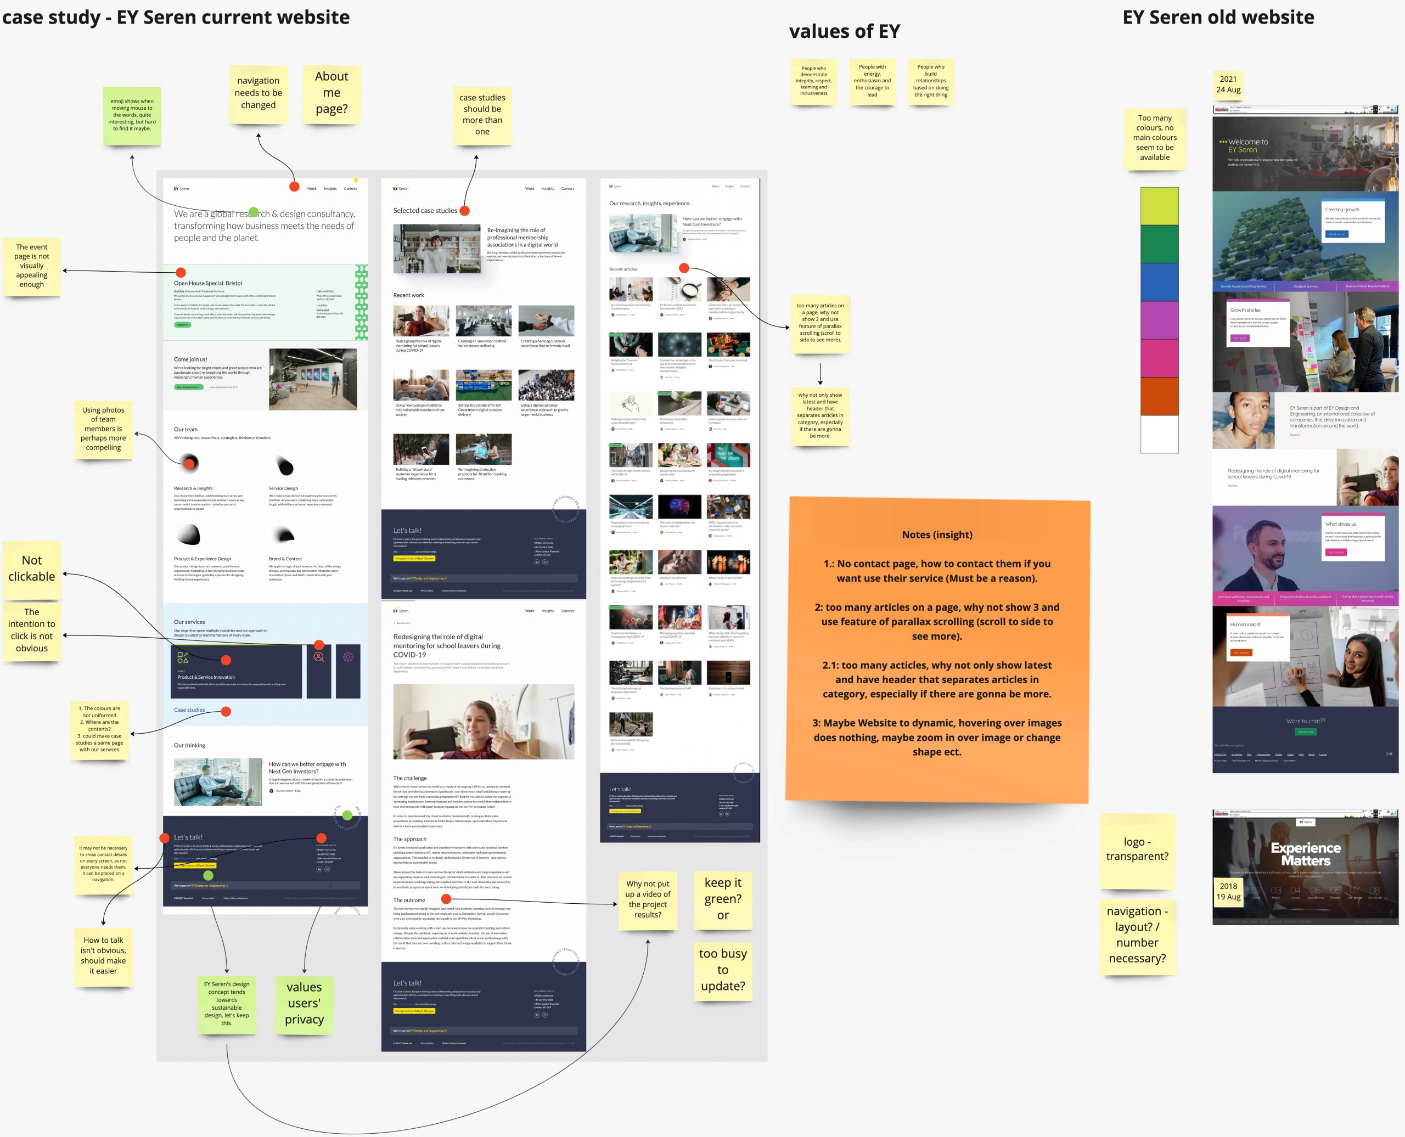Click 'Work' in the homepage screenshot navigation
This screenshot has height=1137, width=1405.
tap(312, 189)
